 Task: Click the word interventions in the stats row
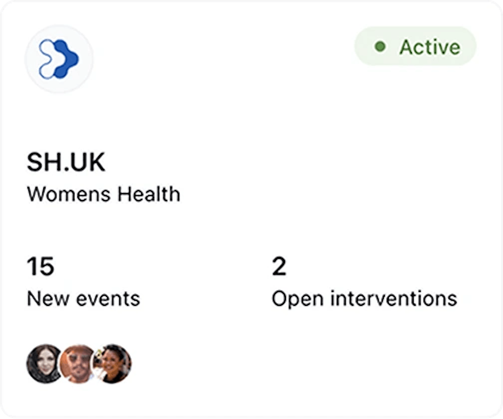pos(394,298)
